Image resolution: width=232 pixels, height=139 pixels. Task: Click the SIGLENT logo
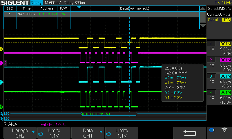[15, 3]
